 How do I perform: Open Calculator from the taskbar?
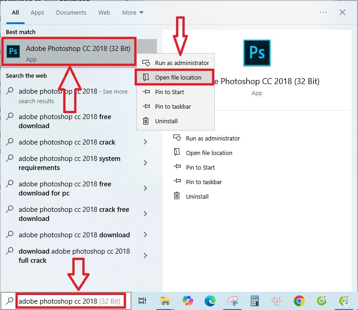tap(255, 301)
